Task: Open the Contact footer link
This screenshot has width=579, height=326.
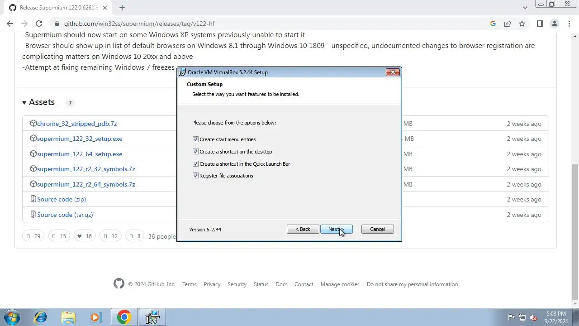Action: pyautogui.click(x=304, y=284)
